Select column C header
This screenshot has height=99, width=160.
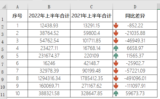coord(92,7)
